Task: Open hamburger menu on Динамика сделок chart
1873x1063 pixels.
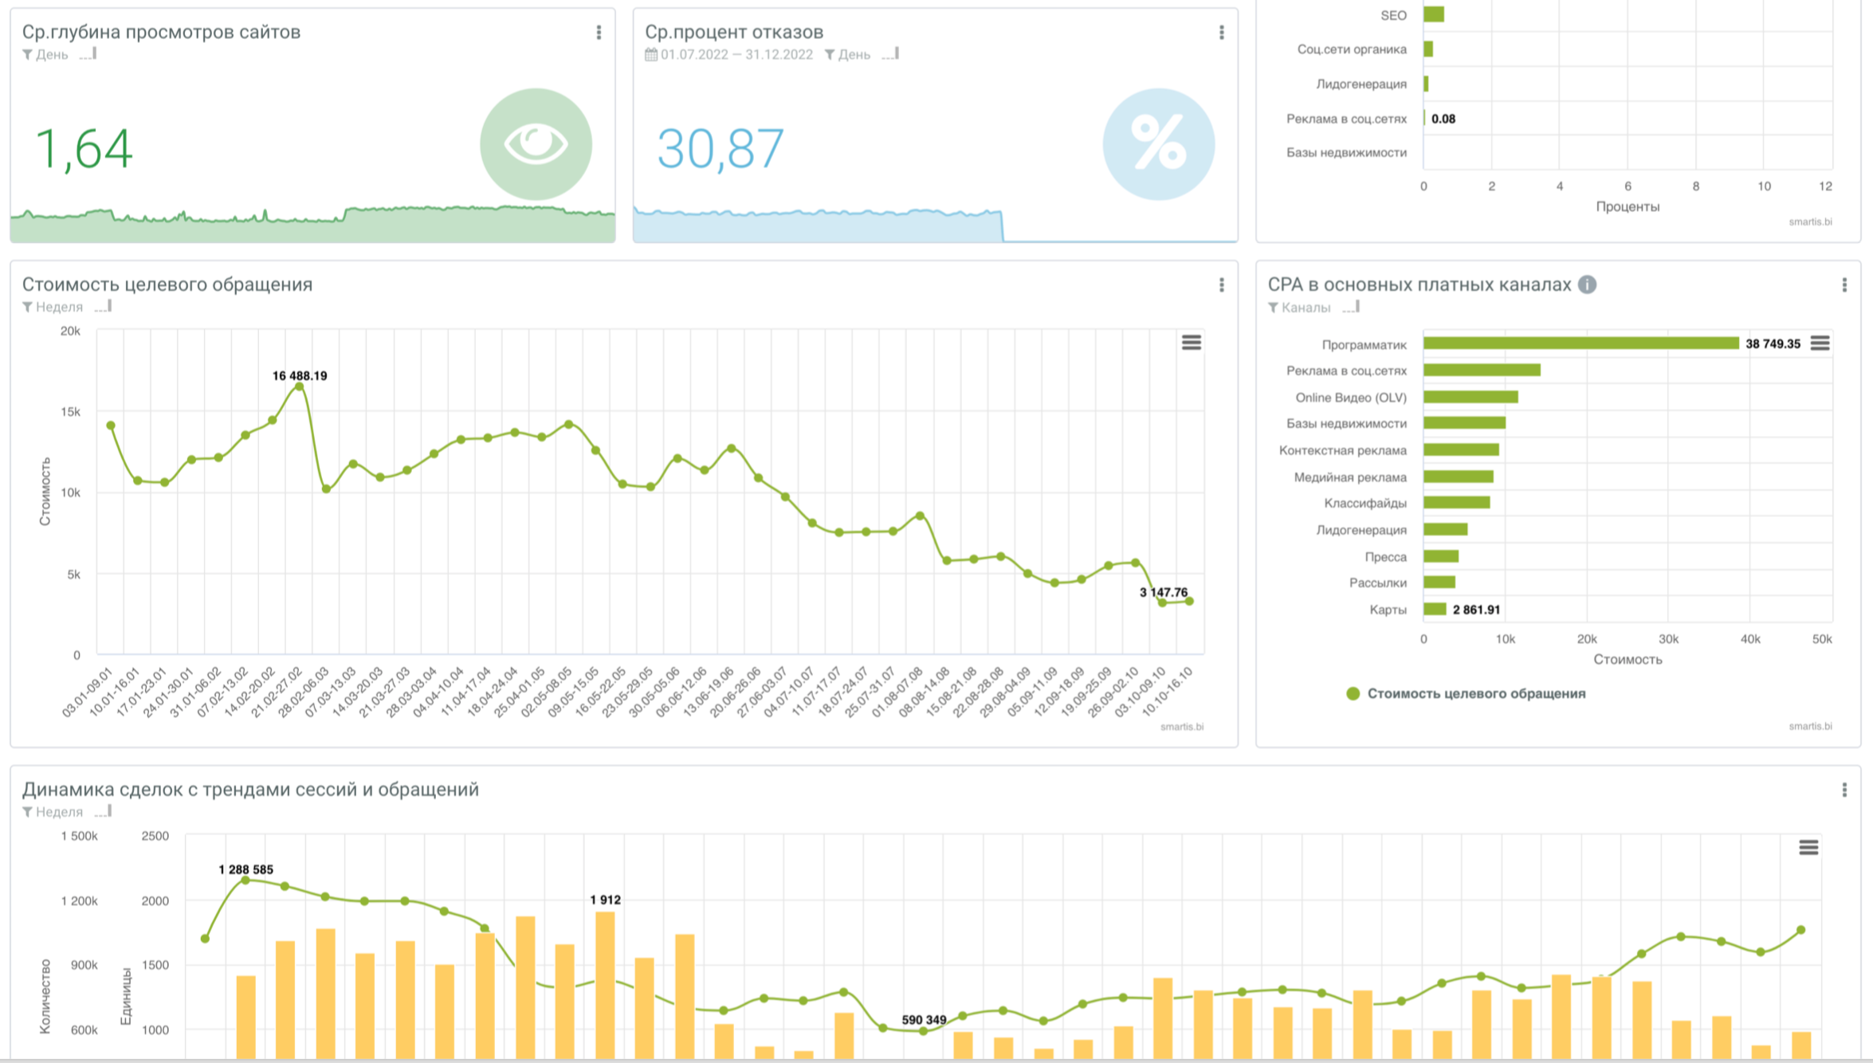Action: click(1808, 847)
